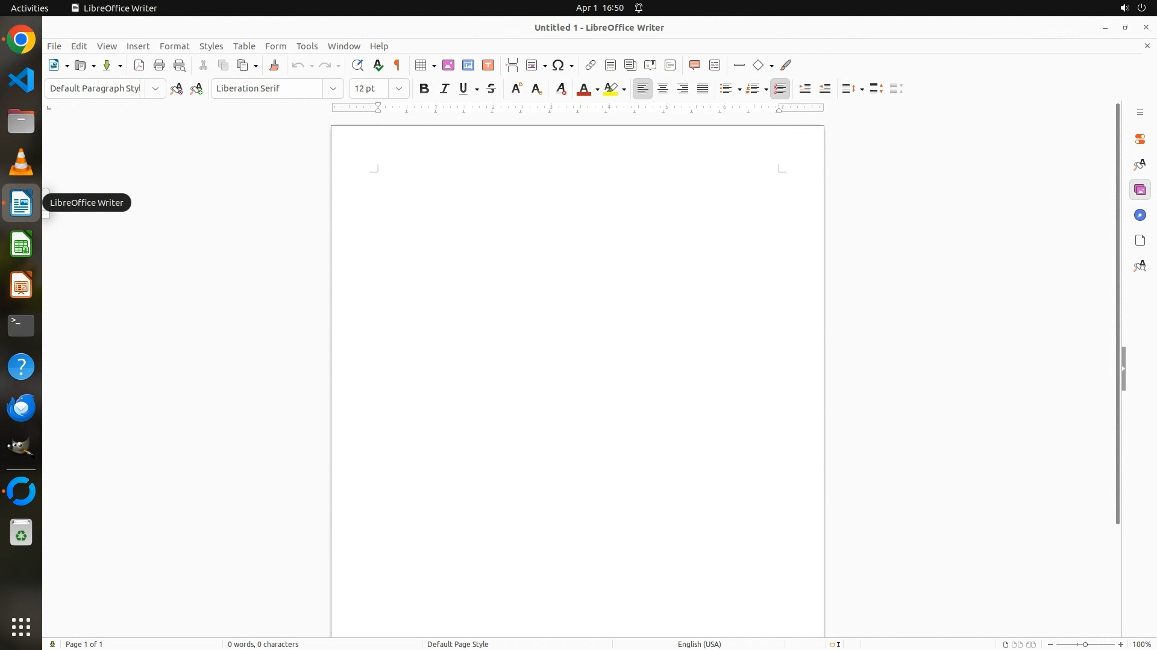Expand the Liberation Serif font name dropdown
The height and width of the screenshot is (650, 1157).
point(333,88)
